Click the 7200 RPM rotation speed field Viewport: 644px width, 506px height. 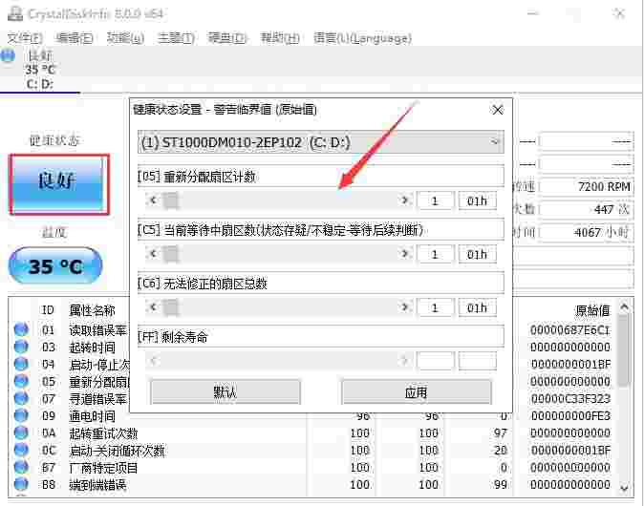point(586,187)
